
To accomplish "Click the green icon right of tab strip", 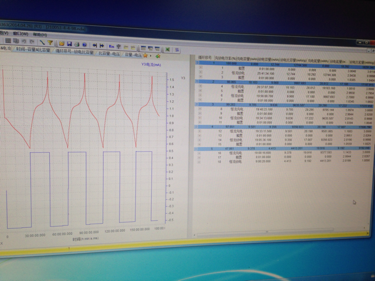I will (x=158, y=56).
